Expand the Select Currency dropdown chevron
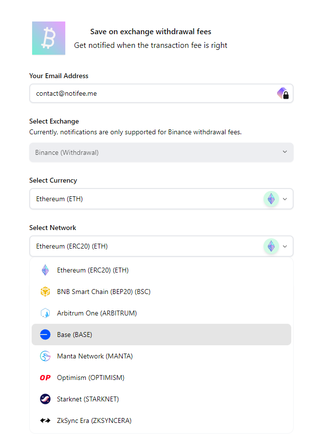The width and height of the screenshot is (318, 440). 285,199
